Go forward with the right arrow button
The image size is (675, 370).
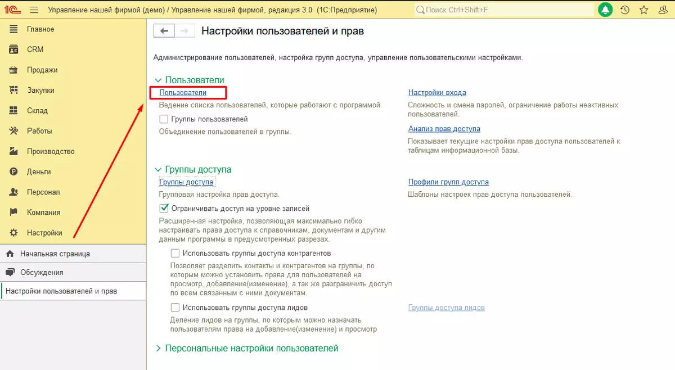coord(185,31)
